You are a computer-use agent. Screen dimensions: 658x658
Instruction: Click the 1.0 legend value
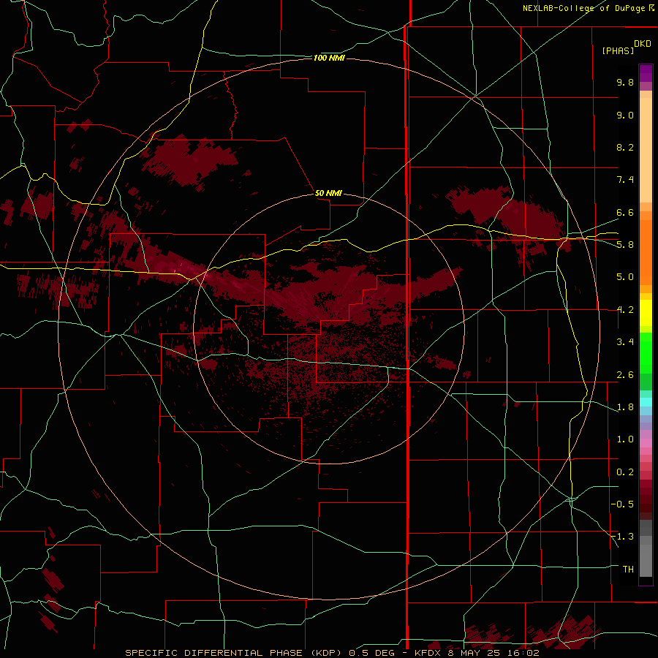[625, 439]
